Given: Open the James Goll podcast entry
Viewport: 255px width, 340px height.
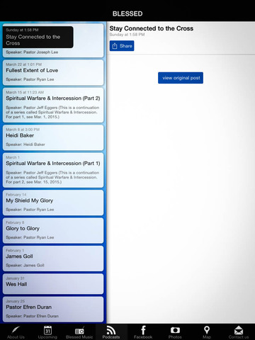Looking at the screenshot, I should (53, 259).
